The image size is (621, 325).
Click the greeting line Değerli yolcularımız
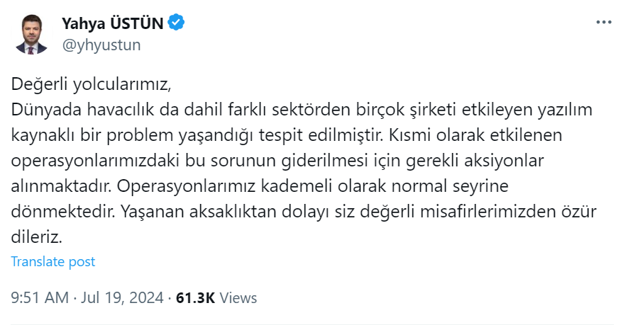point(91,86)
